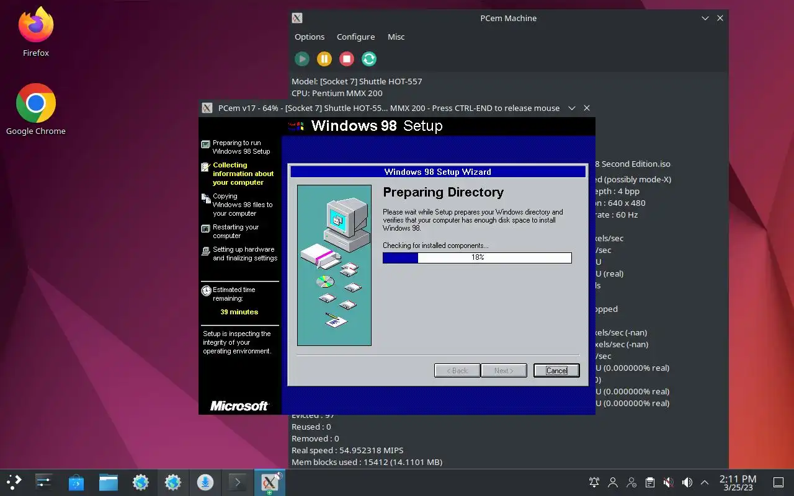The width and height of the screenshot is (794, 496).
Task: Click the volume speaker tray icon
Action: coord(687,482)
